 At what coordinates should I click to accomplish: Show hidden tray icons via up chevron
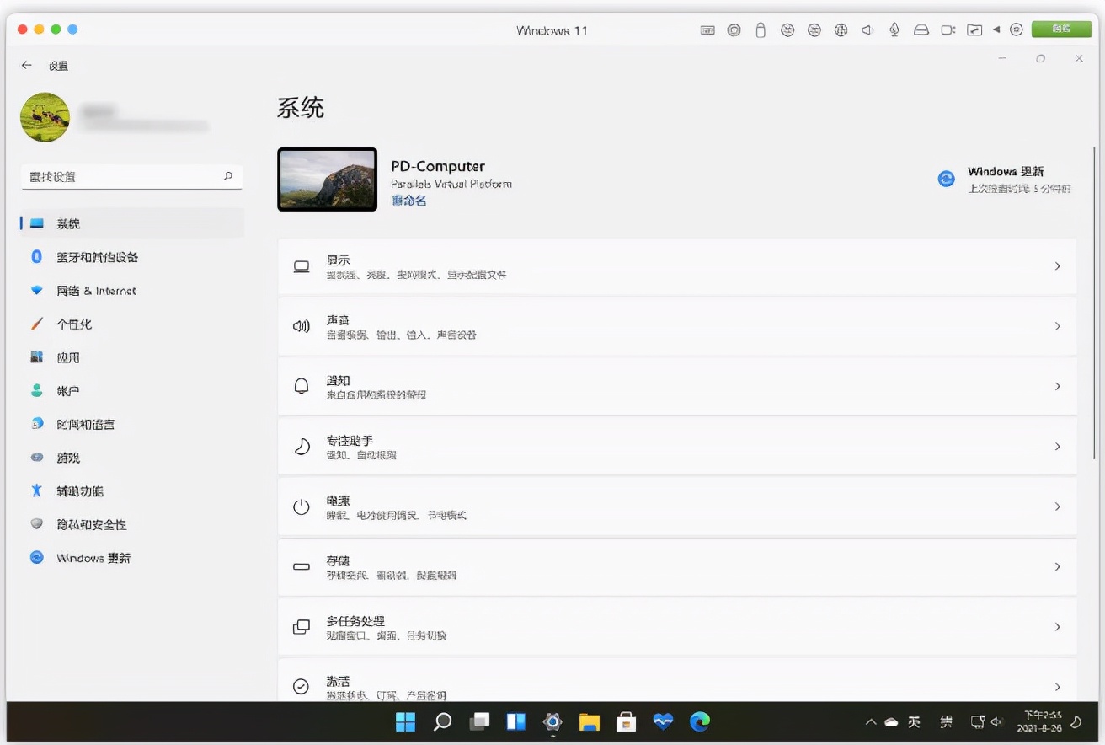coord(871,722)
